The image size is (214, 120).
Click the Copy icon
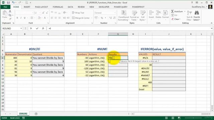coord(10,15)
